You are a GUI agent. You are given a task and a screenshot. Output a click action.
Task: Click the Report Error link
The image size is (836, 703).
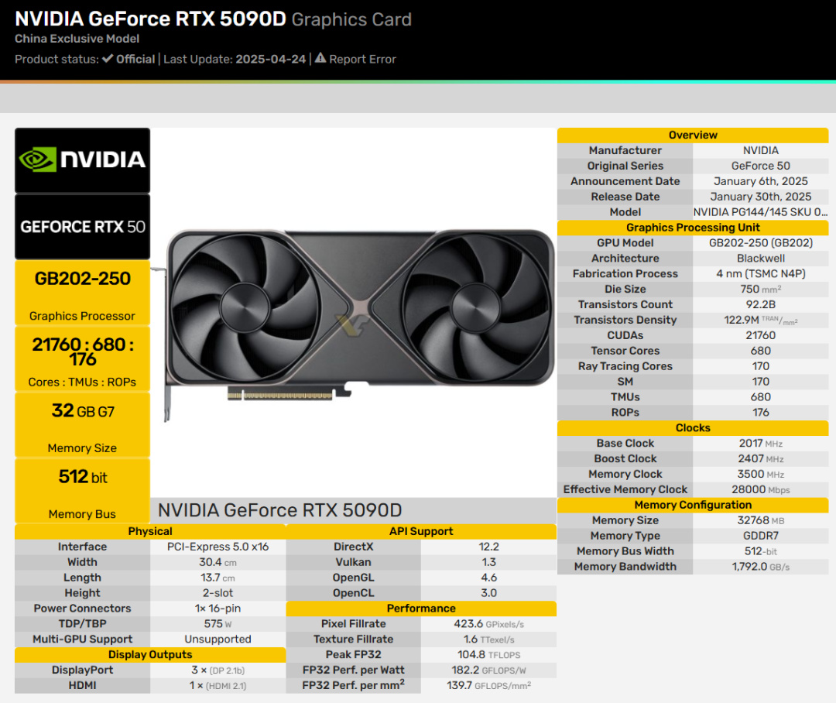click(362, 59)
